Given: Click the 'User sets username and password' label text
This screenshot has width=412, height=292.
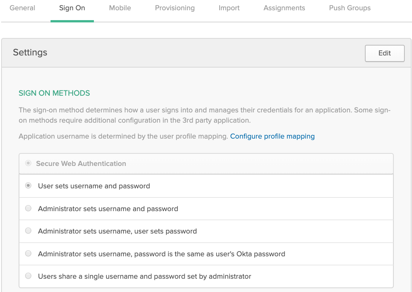Looking at the screenshot, I should coord(93,186).
